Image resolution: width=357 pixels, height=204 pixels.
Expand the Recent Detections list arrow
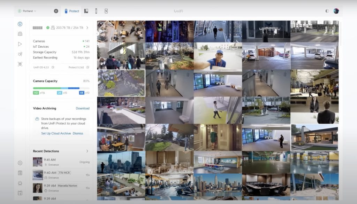(x=87, y=151)
